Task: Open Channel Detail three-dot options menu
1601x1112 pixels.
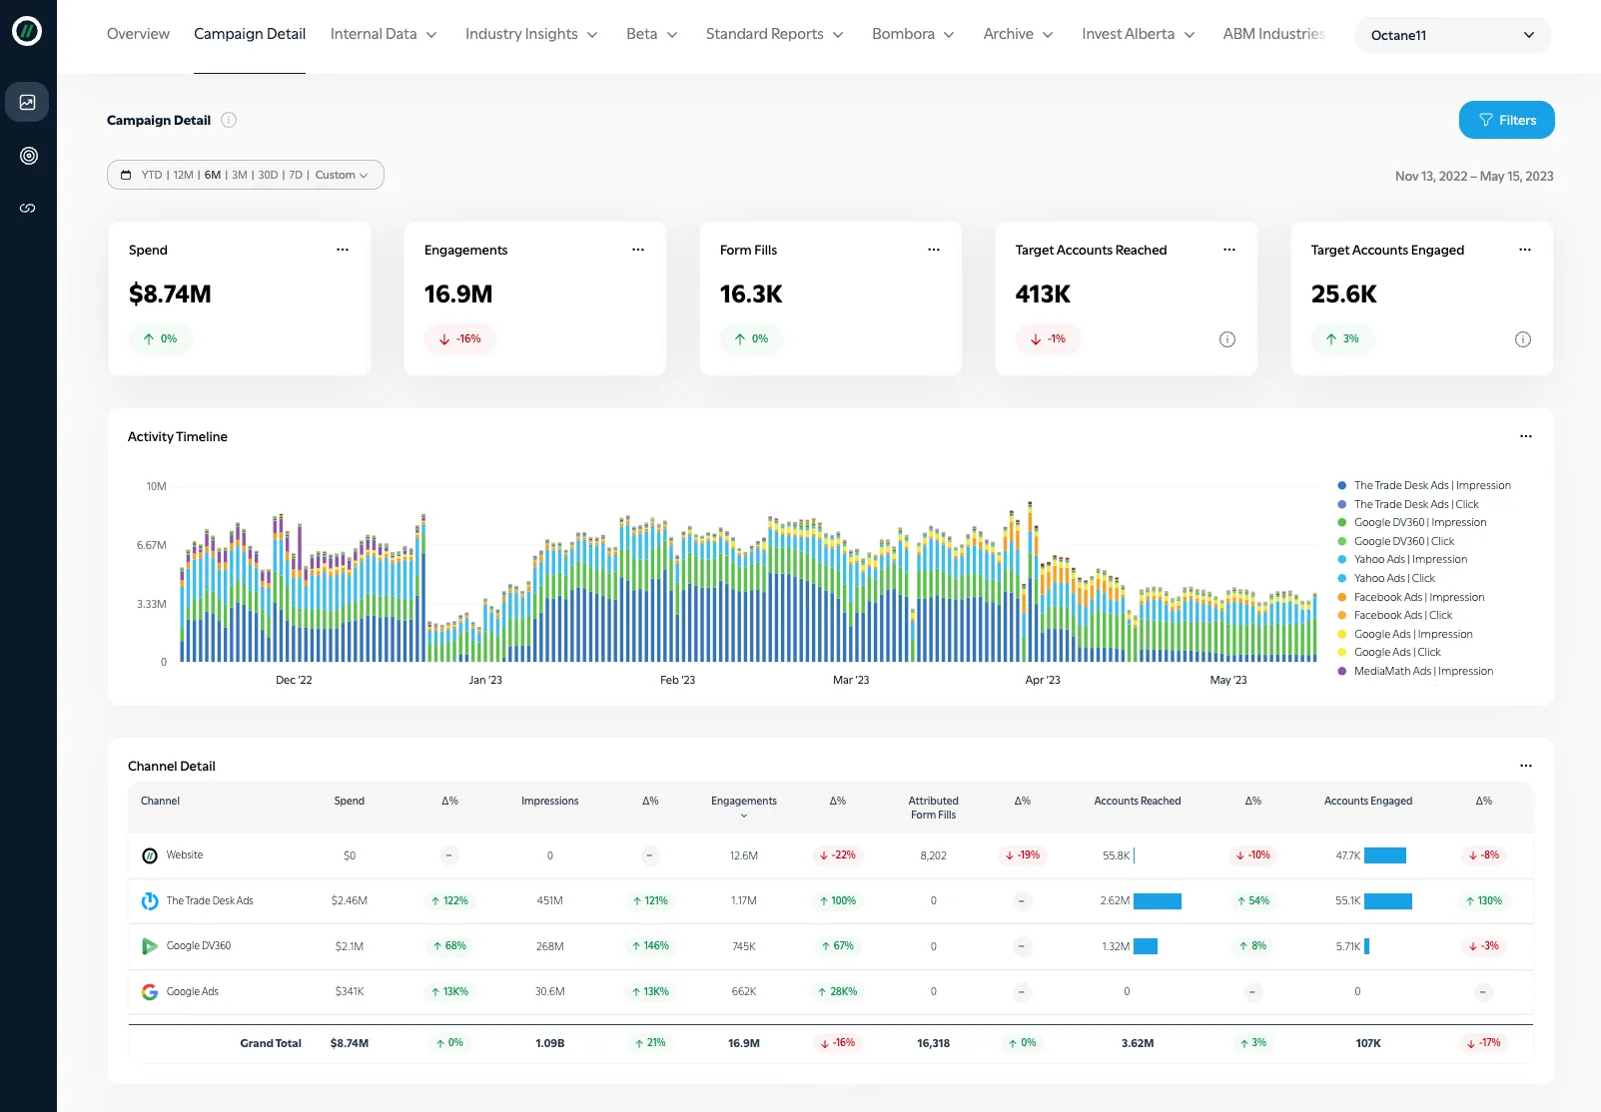Action: (1525, 766)
